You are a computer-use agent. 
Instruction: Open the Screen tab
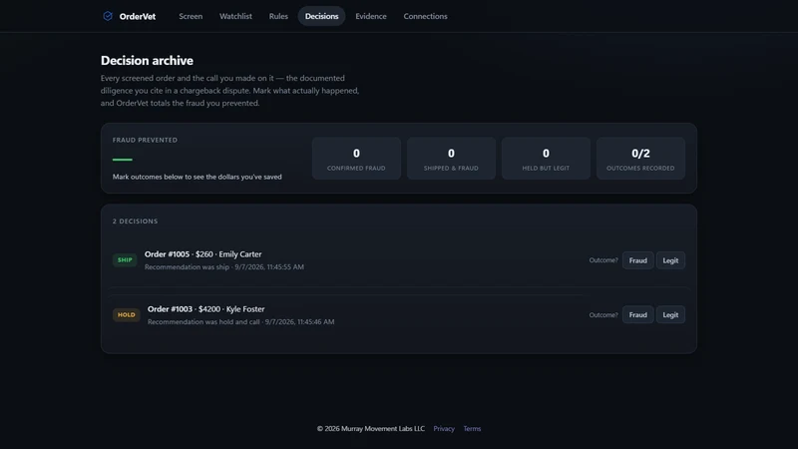tap(191, 16)
